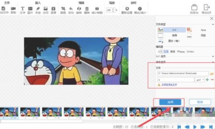Play the animation preview

[x=195, y=127]
